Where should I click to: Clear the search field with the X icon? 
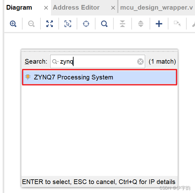click(140, 61)
